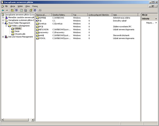Open the Pomoc menu

coord(35,6)
